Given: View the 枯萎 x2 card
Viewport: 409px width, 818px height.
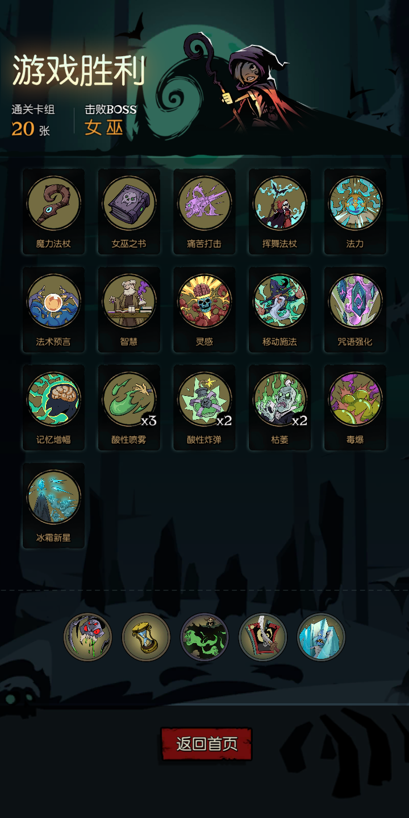Looking at the screenshot, I should (280, 407).
